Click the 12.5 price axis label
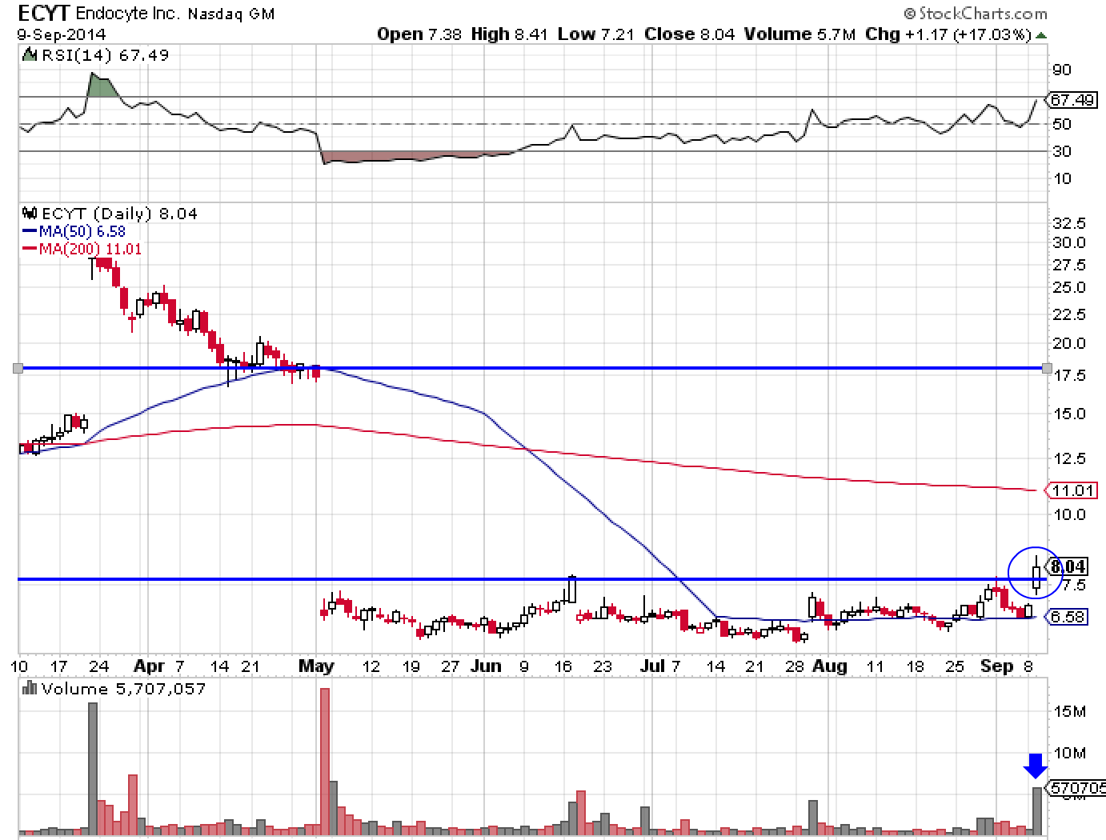1106x840 pixels. [1070, 458]
